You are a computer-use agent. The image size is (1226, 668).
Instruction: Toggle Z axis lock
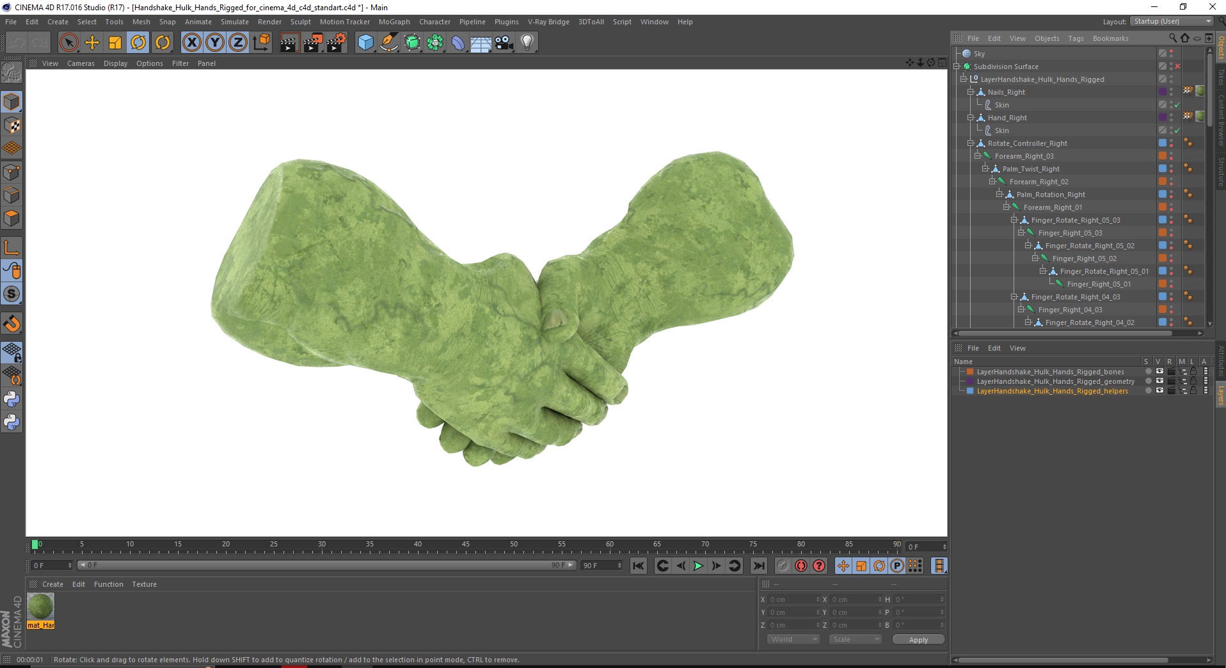(238, 43)
